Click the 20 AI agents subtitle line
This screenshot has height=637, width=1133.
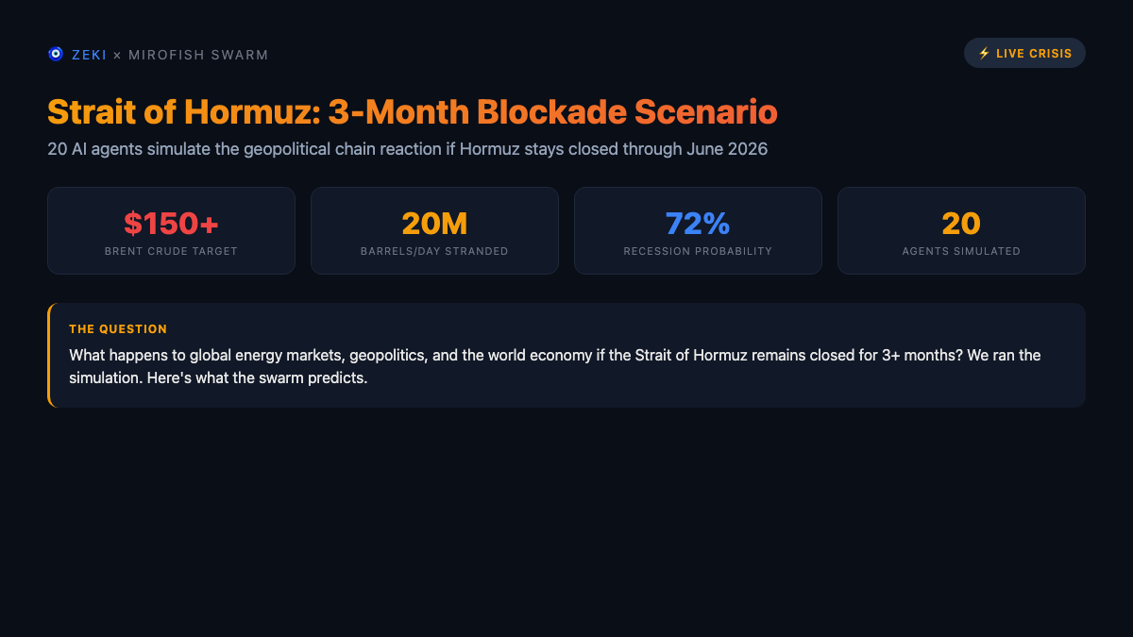click(407, 149)
